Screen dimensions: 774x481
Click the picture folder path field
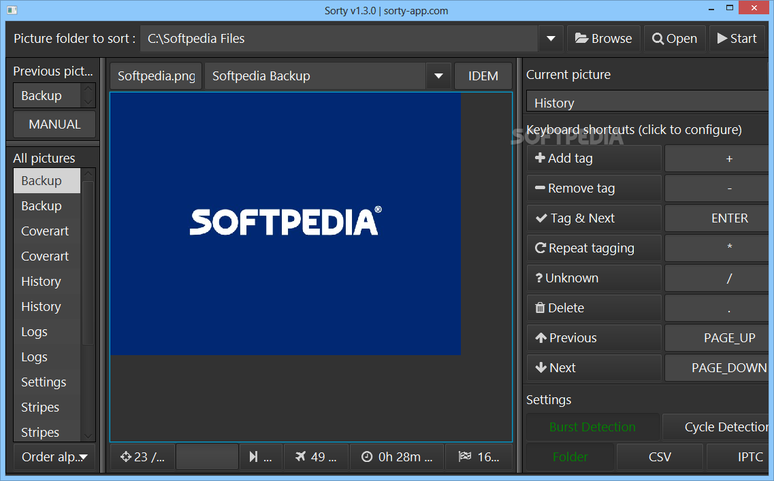[339, 39]
